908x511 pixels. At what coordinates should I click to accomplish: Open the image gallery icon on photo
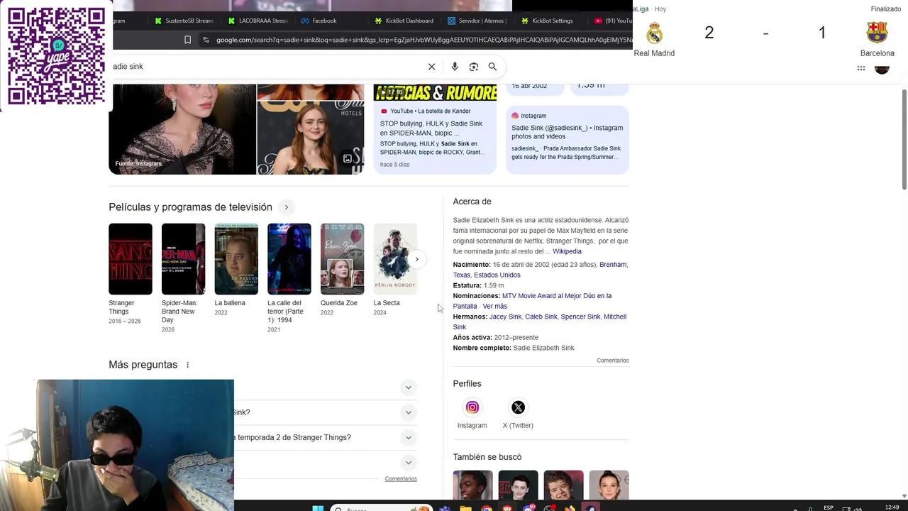[x=348, y=158]
